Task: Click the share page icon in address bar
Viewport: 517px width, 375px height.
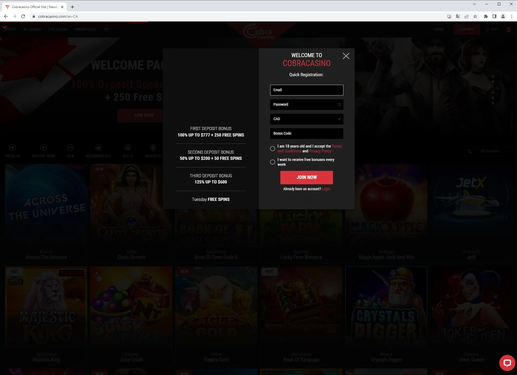Action: [x=467, y=16]
